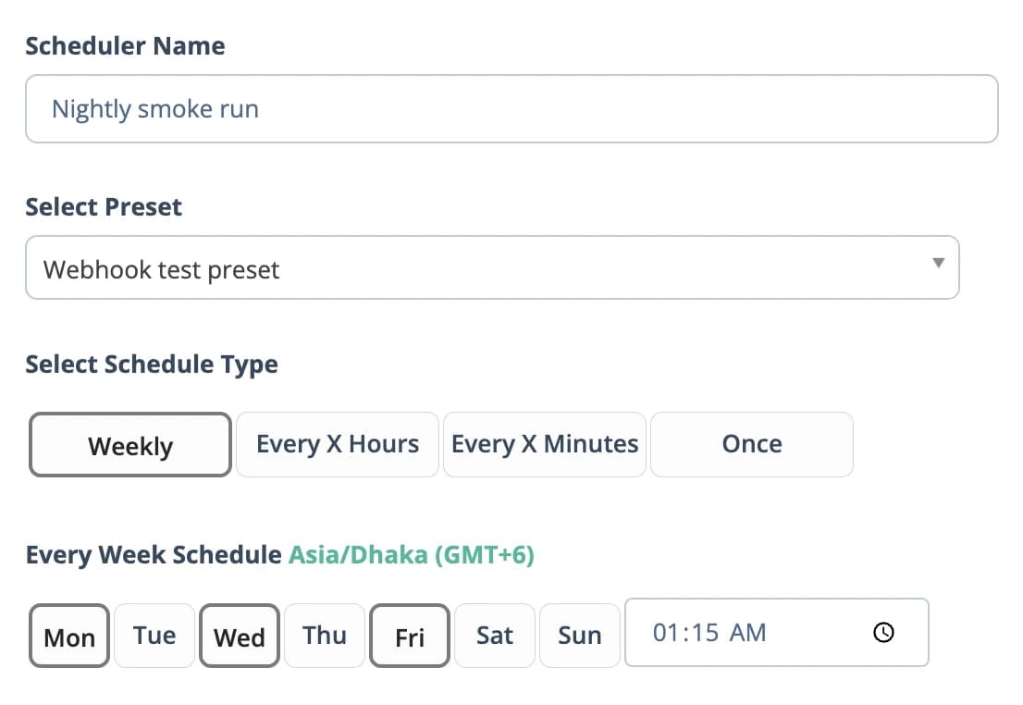Add Sat to the weekly schedule
The height and width of the screenshot is (705, 1023).
[x=495, y=636]
